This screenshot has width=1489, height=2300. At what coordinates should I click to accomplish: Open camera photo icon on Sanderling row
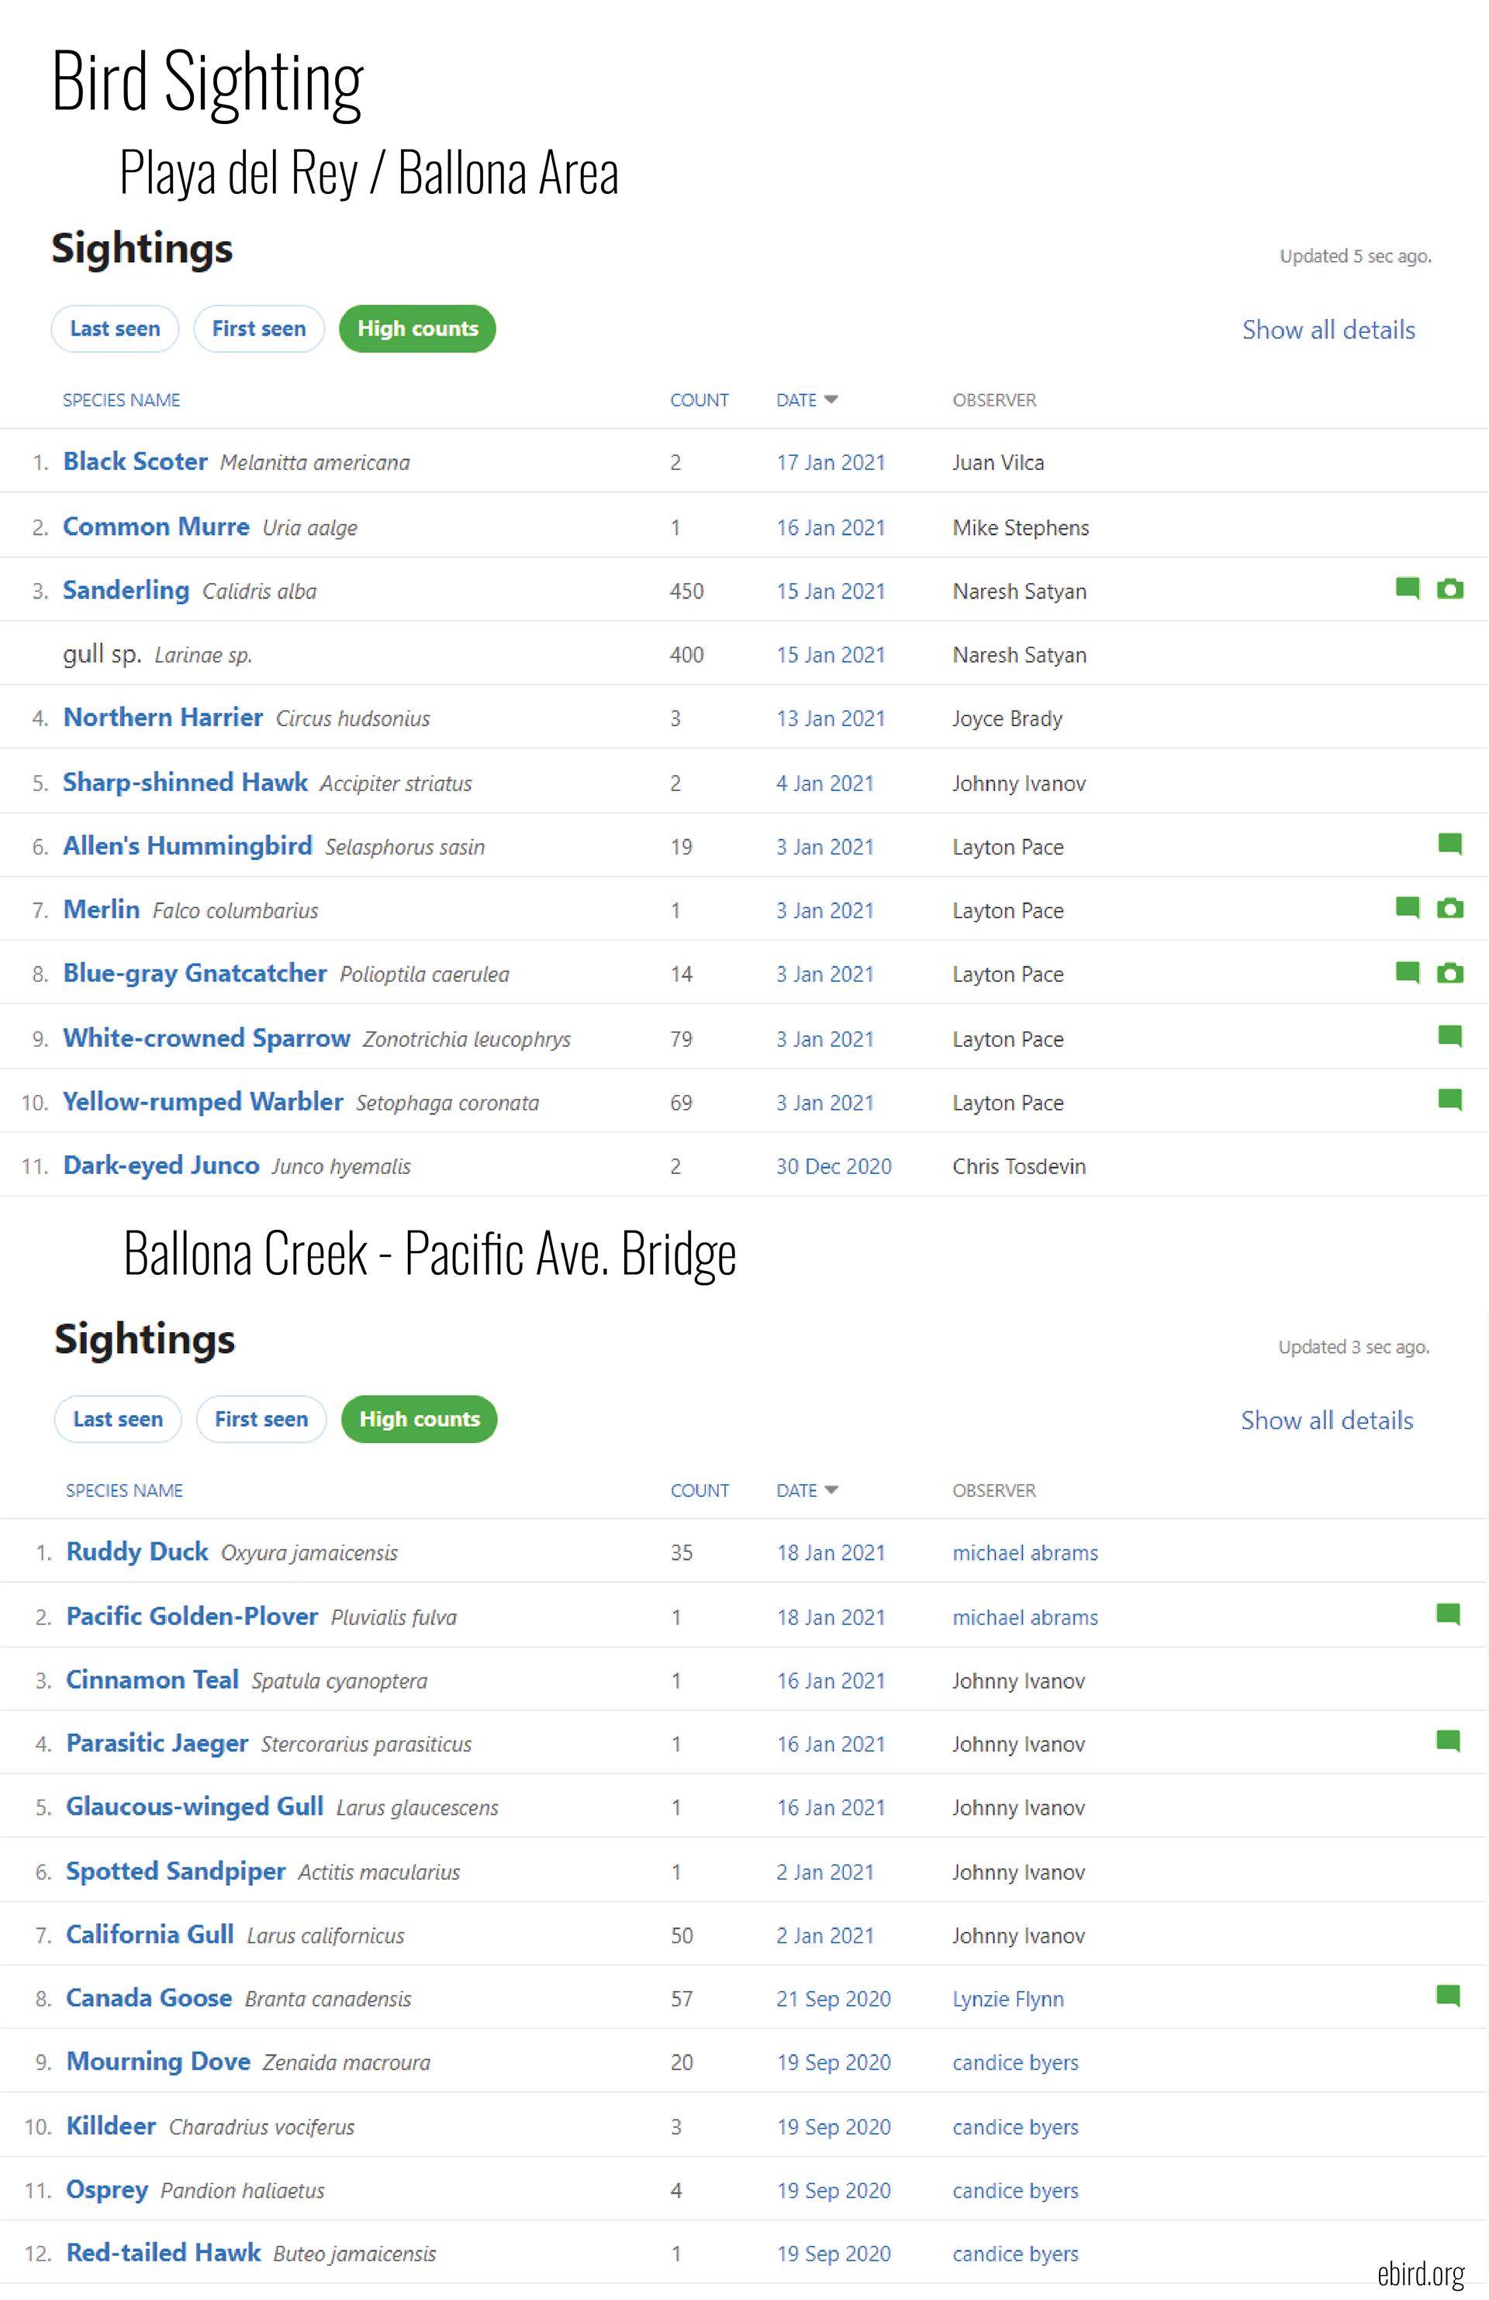(x=1449, y=589)
